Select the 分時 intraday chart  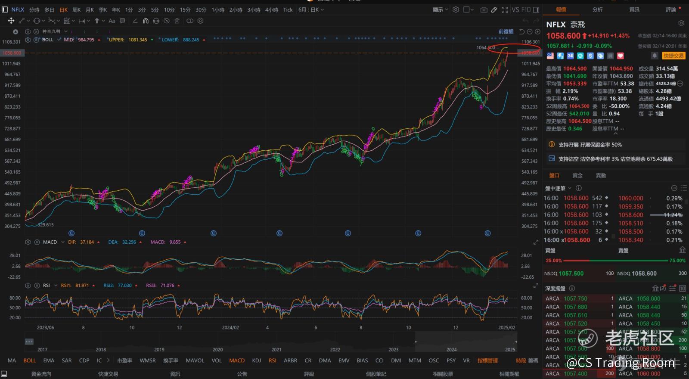(x=34, y=9)
